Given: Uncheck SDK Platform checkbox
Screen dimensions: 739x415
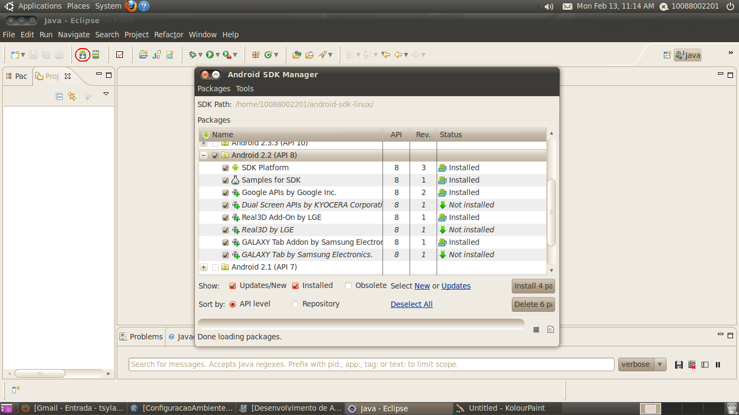Looking at the screenshot, I should (x=226, y=168).
